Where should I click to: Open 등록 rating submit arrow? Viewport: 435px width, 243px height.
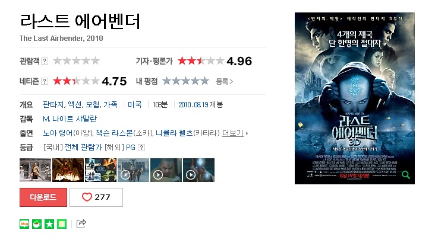225,81
